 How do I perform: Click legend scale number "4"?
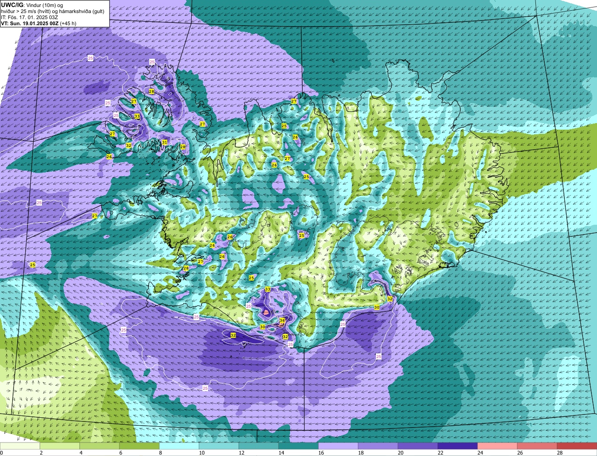tap(81, 453)
